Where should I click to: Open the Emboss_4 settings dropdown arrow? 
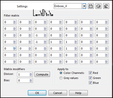[x=84, y=6]
